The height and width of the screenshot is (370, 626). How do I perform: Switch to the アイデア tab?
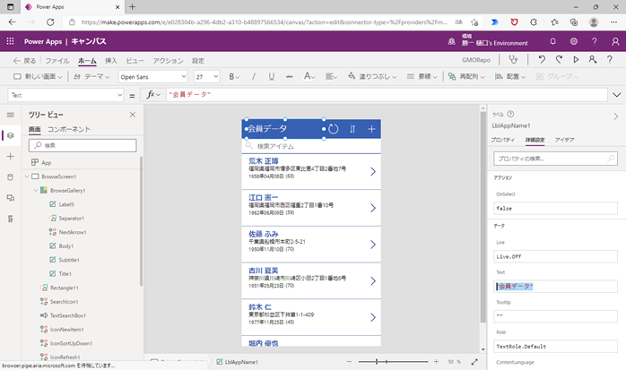(x=564, y=140)
